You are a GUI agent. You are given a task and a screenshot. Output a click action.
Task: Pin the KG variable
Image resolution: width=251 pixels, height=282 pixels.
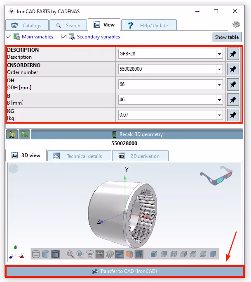coord(233,115)
